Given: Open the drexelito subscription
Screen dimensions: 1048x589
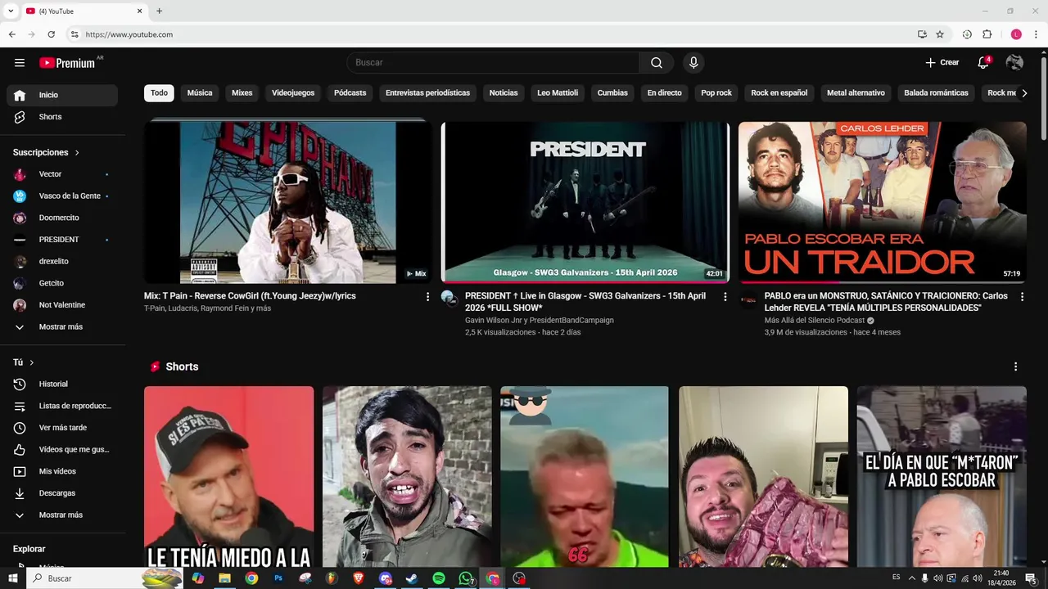Looking at the screenshot, I should click(62, 262).
